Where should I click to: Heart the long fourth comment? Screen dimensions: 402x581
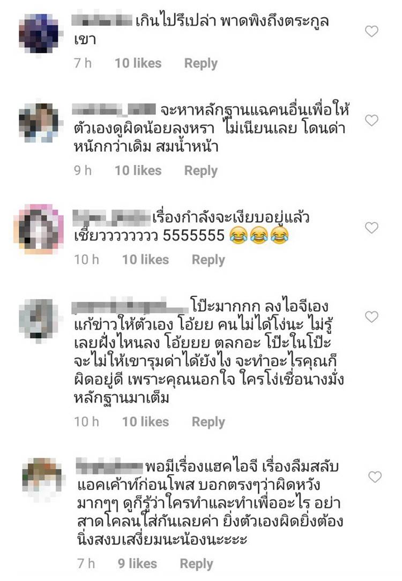(371, 317)
